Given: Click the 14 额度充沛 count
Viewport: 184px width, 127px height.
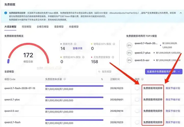Looking at the screenshot, I should (63, 49).
